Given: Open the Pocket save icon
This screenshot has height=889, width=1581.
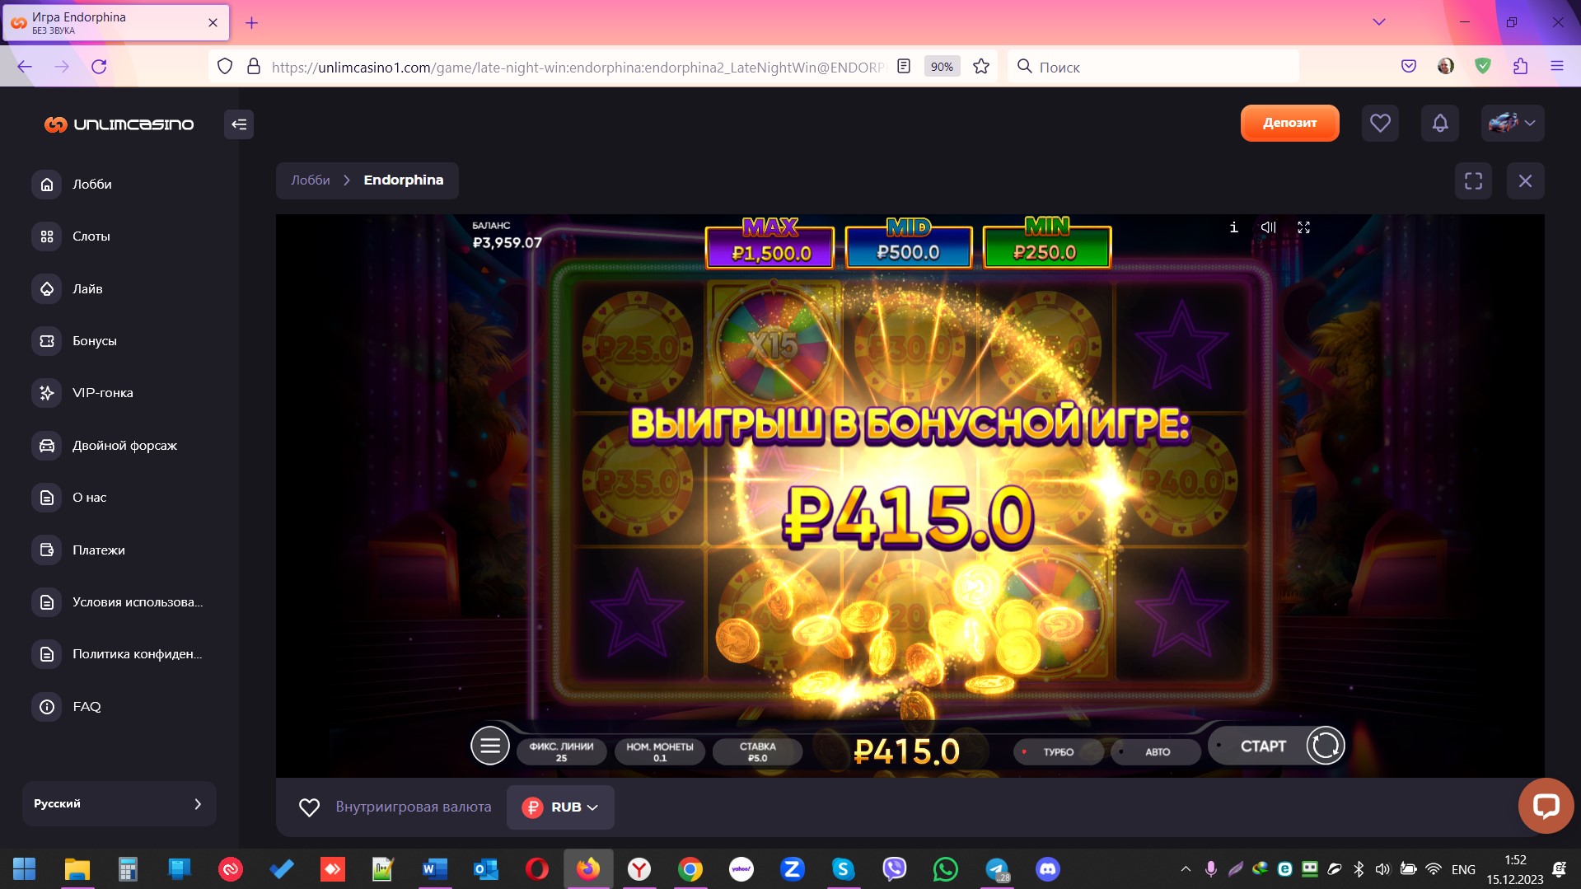Looking at the screenshot, I should point(1409,67).
